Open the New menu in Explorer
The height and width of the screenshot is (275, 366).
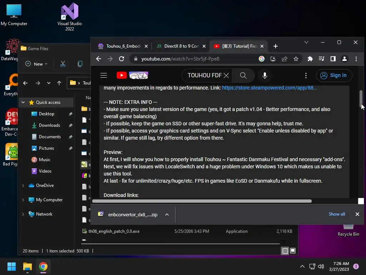36,64
